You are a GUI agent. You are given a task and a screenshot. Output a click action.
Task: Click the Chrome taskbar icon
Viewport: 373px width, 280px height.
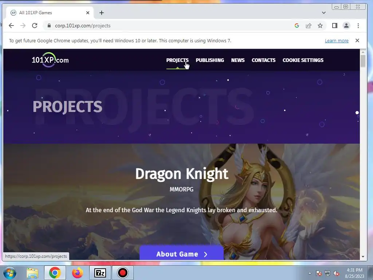(55, 273)
